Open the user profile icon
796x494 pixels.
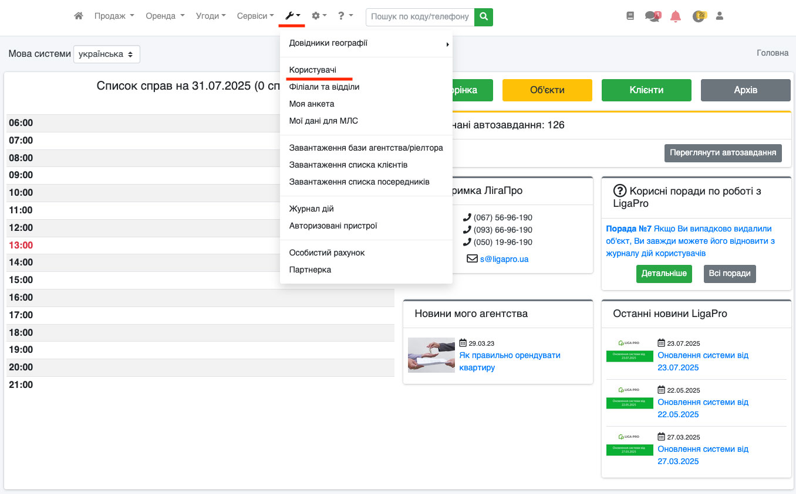pyautogui.click(x=720, y=16)
